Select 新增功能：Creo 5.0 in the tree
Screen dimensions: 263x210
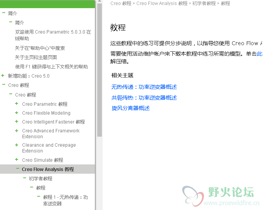(29, 76)
